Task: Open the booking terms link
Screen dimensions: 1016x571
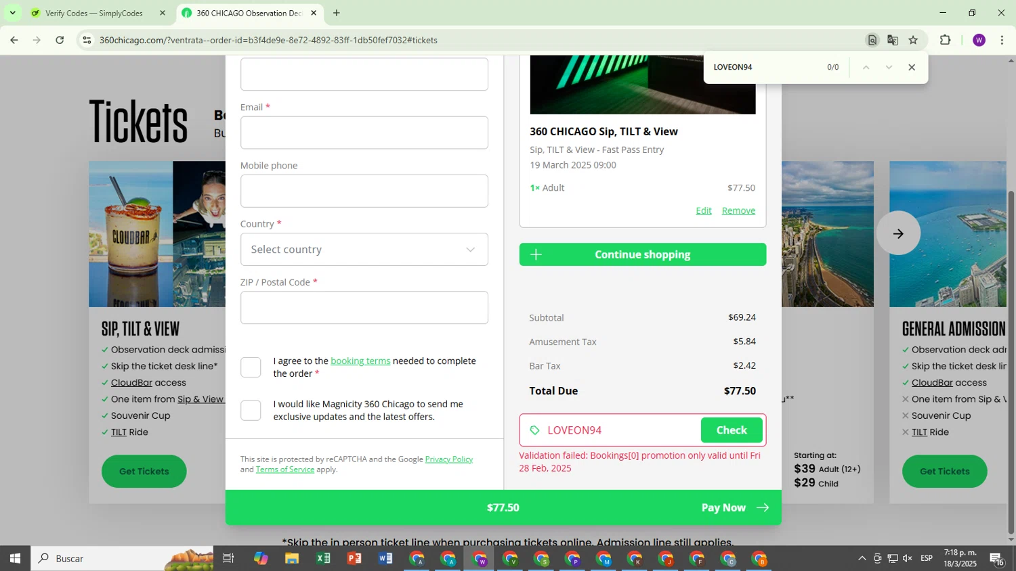Action: (x=360, y=361)
